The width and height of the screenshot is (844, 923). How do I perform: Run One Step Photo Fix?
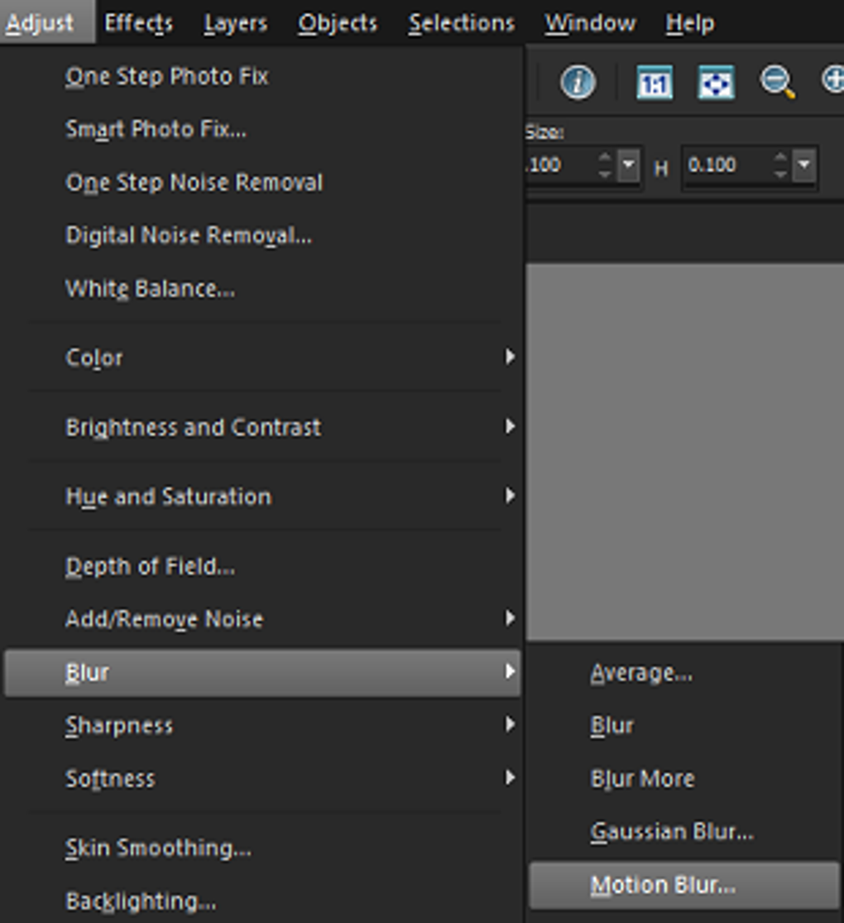point(167,76)
